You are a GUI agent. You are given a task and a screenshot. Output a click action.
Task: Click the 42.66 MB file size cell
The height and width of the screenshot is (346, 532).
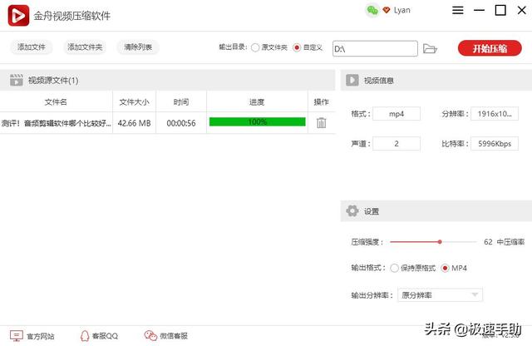click(x=134, y=123)
